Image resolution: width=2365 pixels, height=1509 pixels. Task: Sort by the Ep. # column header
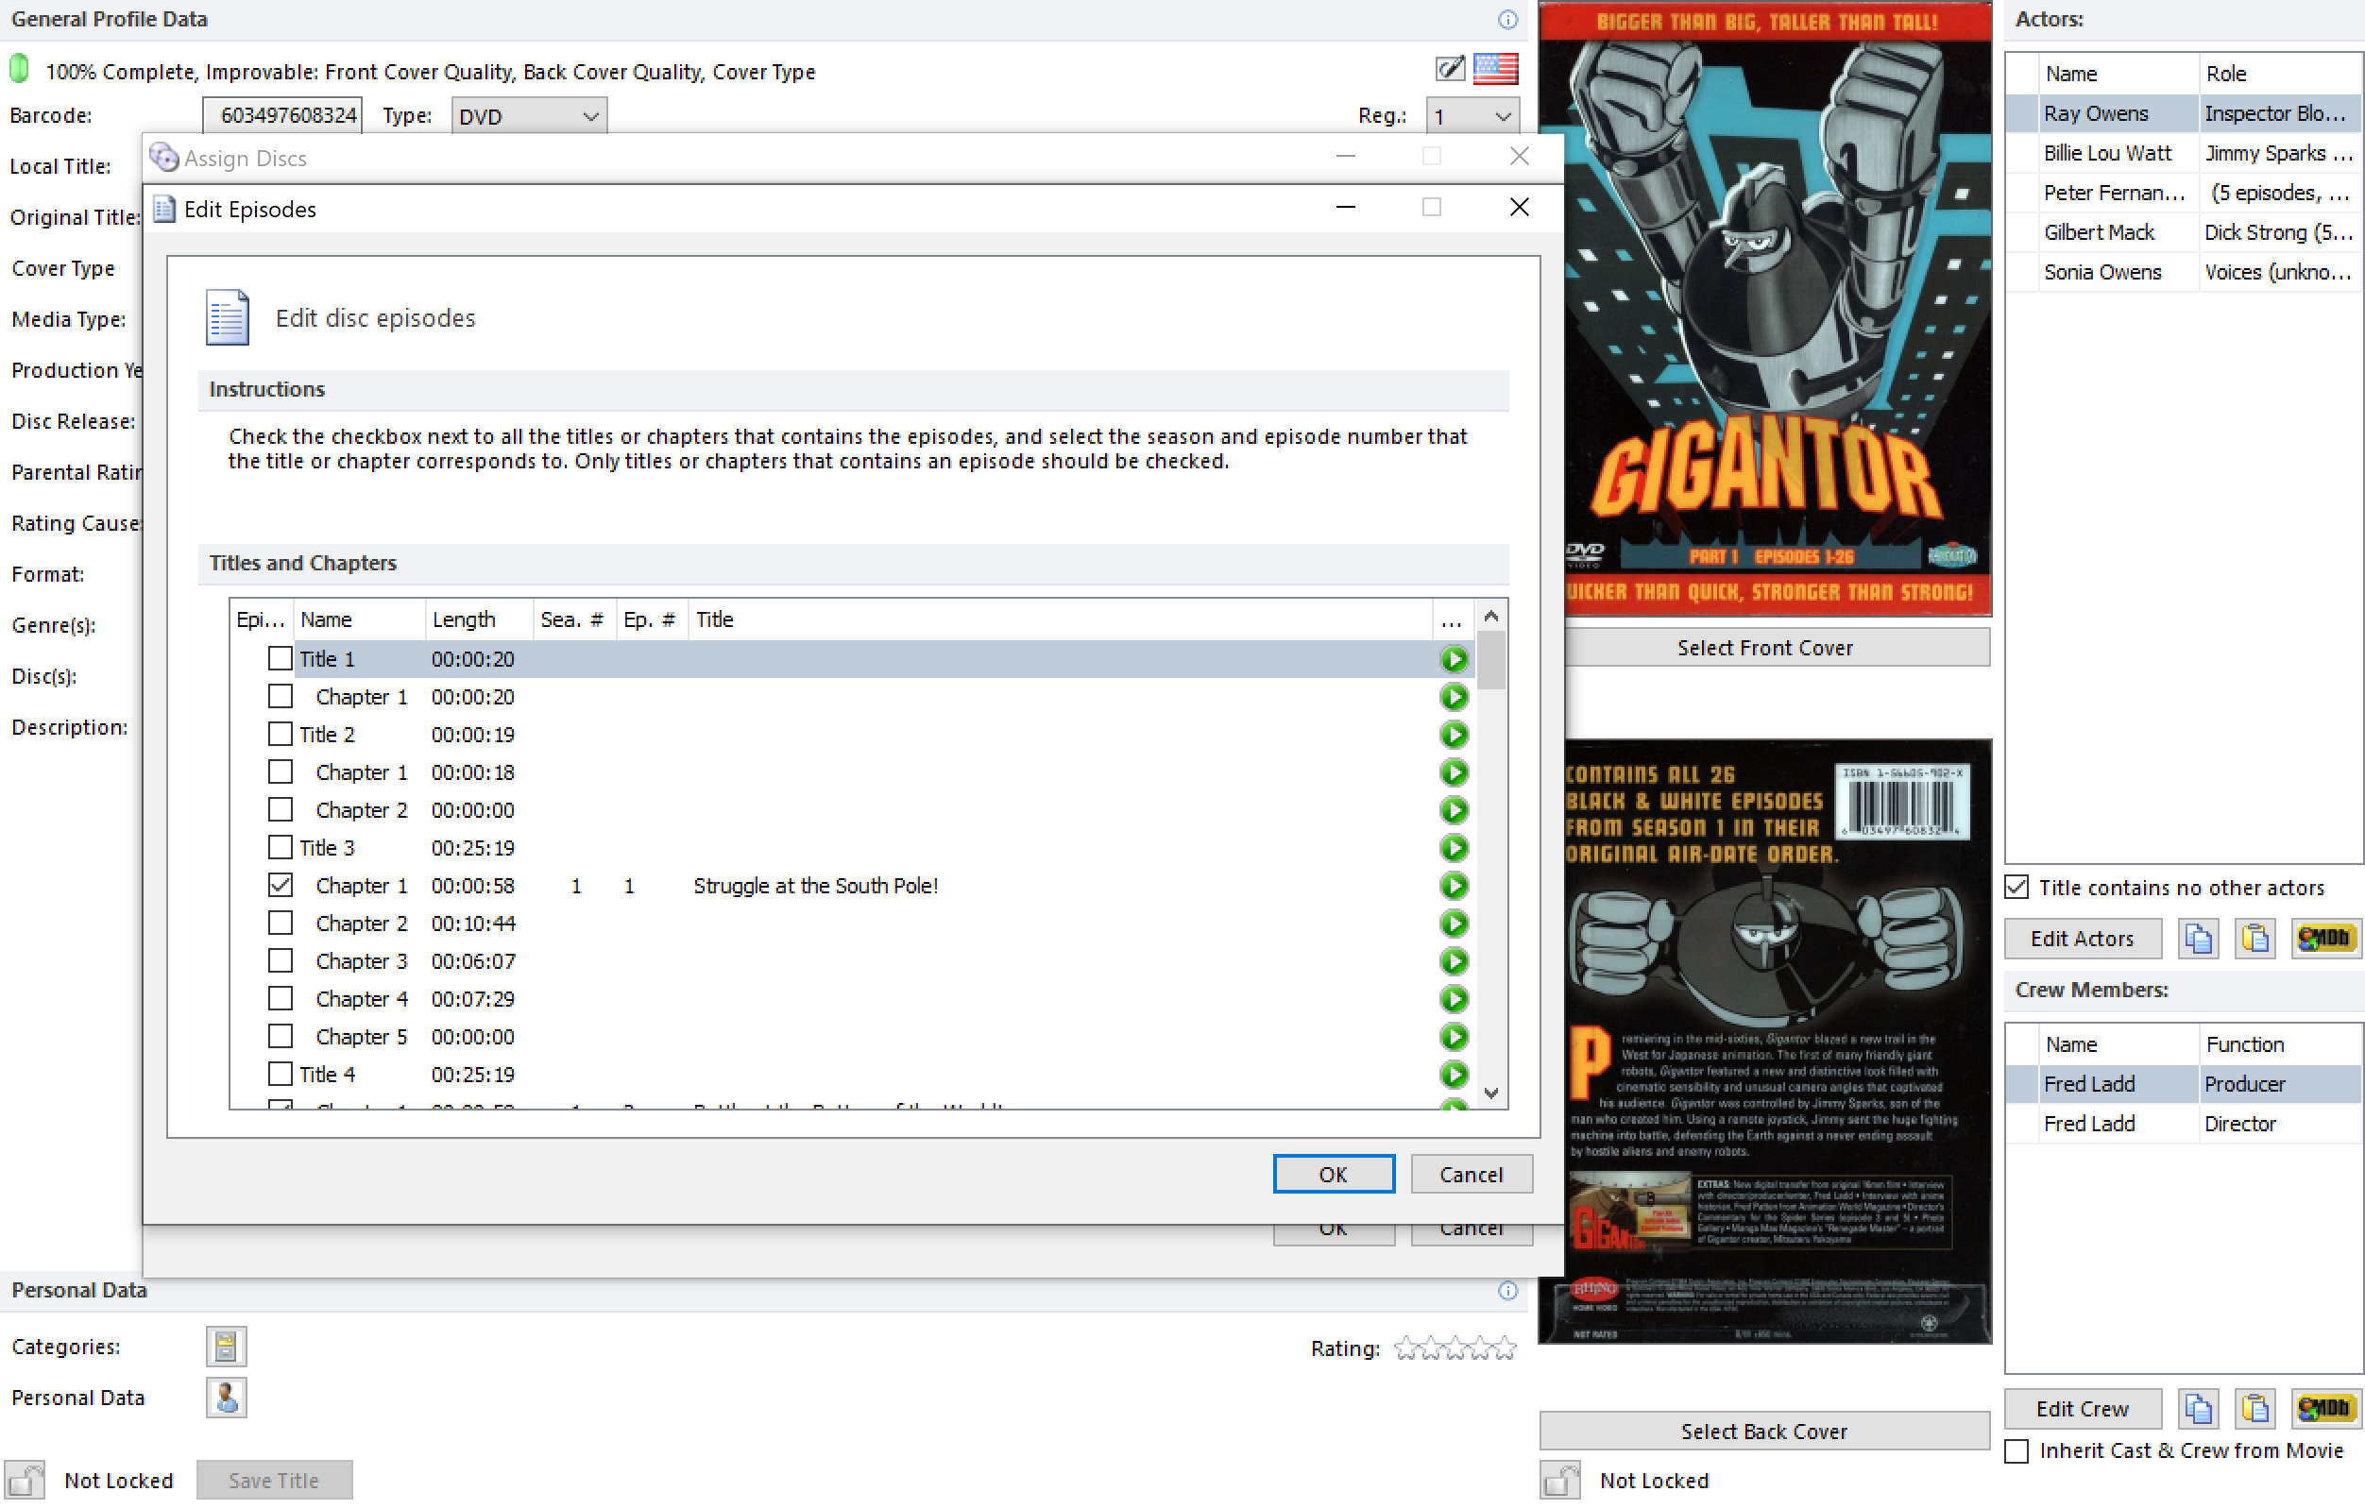(x=651, y=619)
